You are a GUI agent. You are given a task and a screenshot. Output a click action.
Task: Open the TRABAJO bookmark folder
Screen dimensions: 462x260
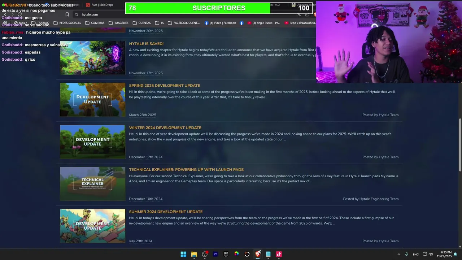(40, 23)
